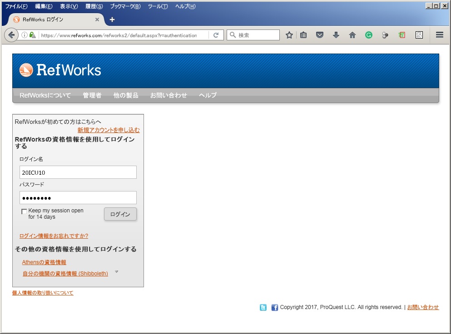
Task: Open the Twitter icon in the footer
Action: (x=263, y=307)
